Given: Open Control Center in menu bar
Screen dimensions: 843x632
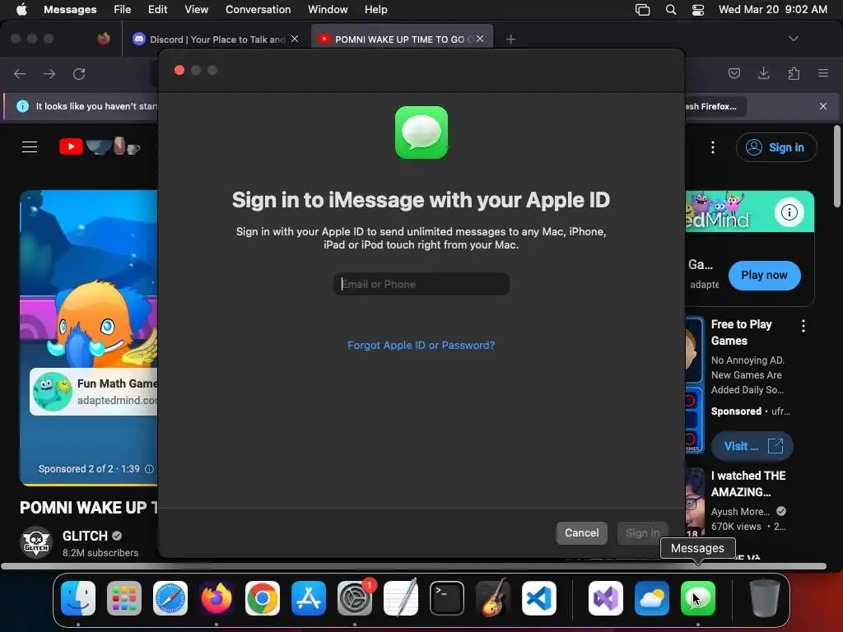Looking at the screenshot, I should click(x=698, y=10).
